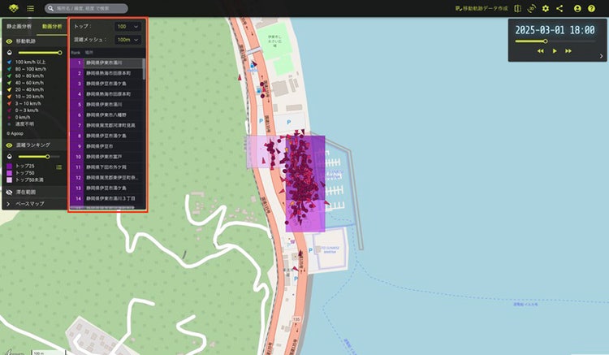Open the hamburger list menu icon

click(x=30, y=8)
